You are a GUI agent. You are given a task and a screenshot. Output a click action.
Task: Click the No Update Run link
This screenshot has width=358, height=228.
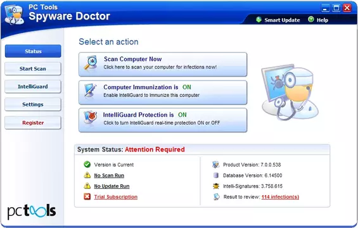pyautogui.click(x=112, y=186)
